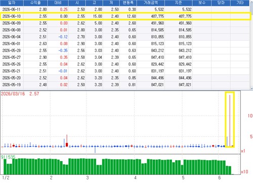Click the 911535 volume label

(x=8, y=157)
